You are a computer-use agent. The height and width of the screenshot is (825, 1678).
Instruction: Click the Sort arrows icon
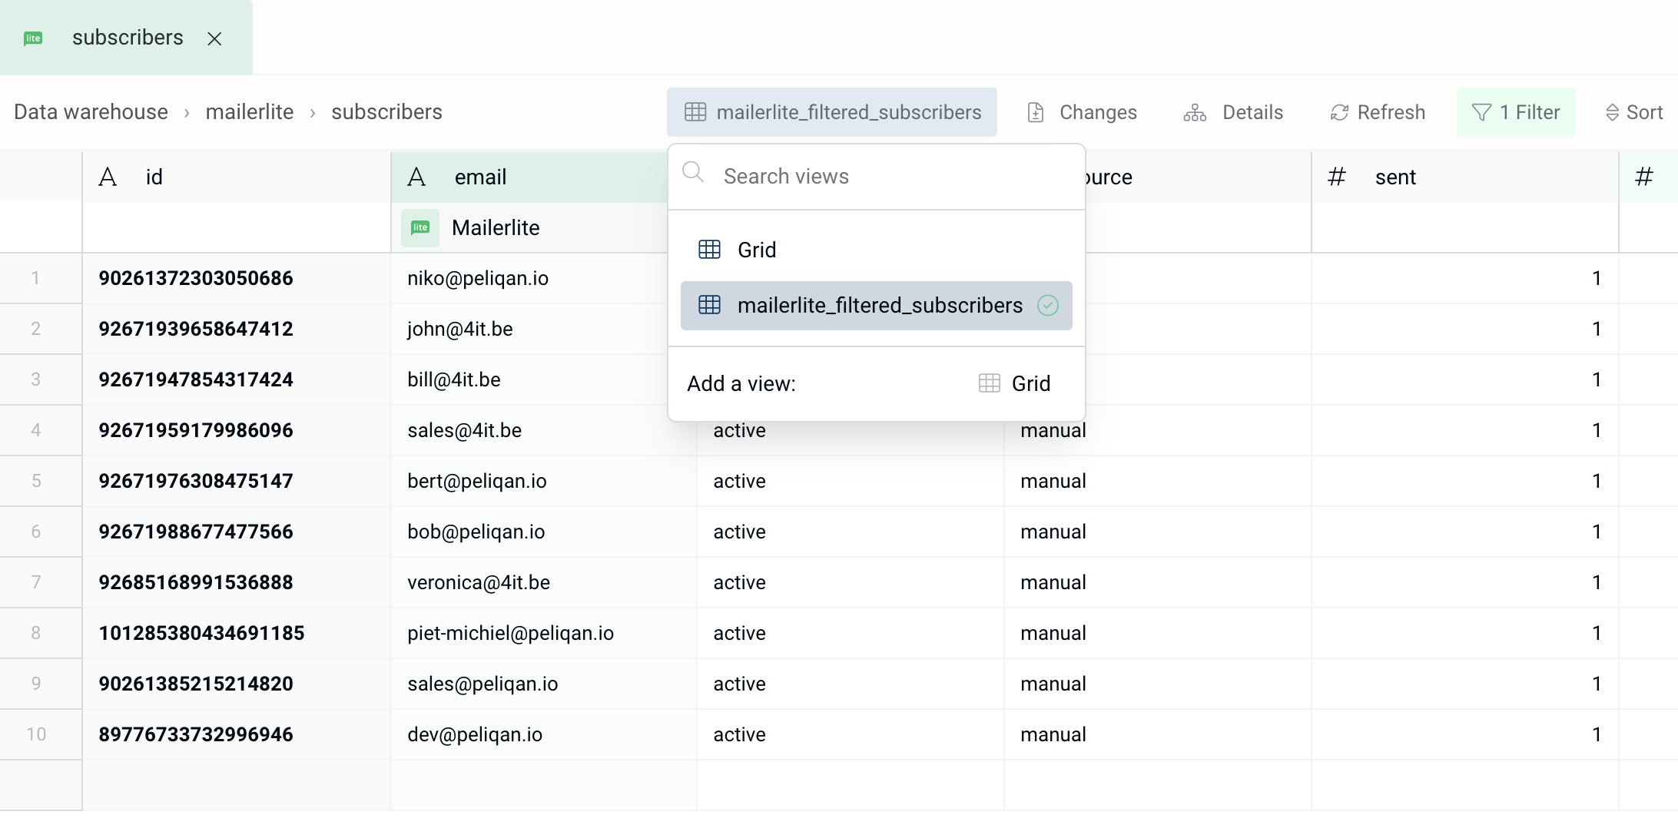(1613, 113)
